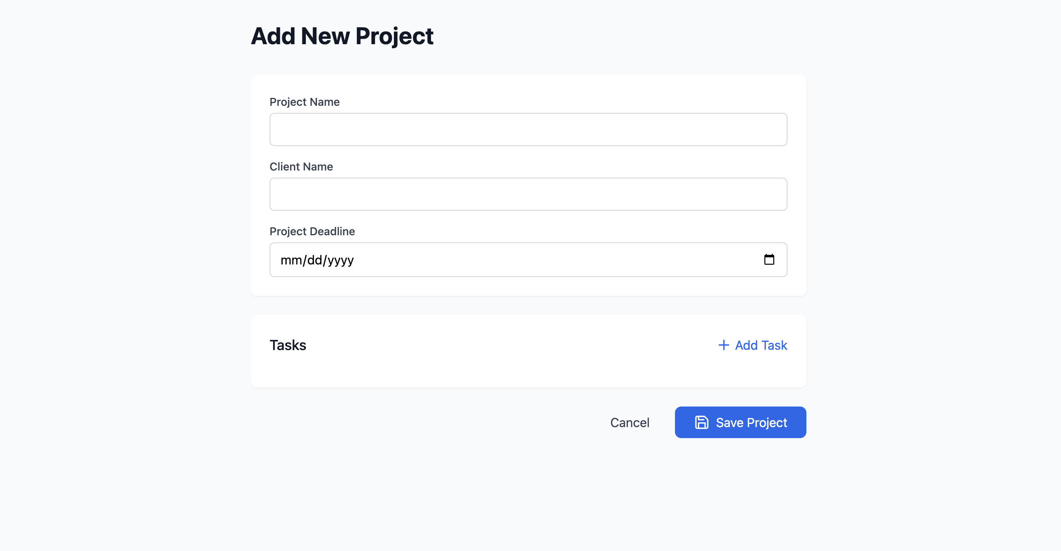
Task: Tap the calendar glyph at deadline input's right edge
Action: (x=770, y=259)
